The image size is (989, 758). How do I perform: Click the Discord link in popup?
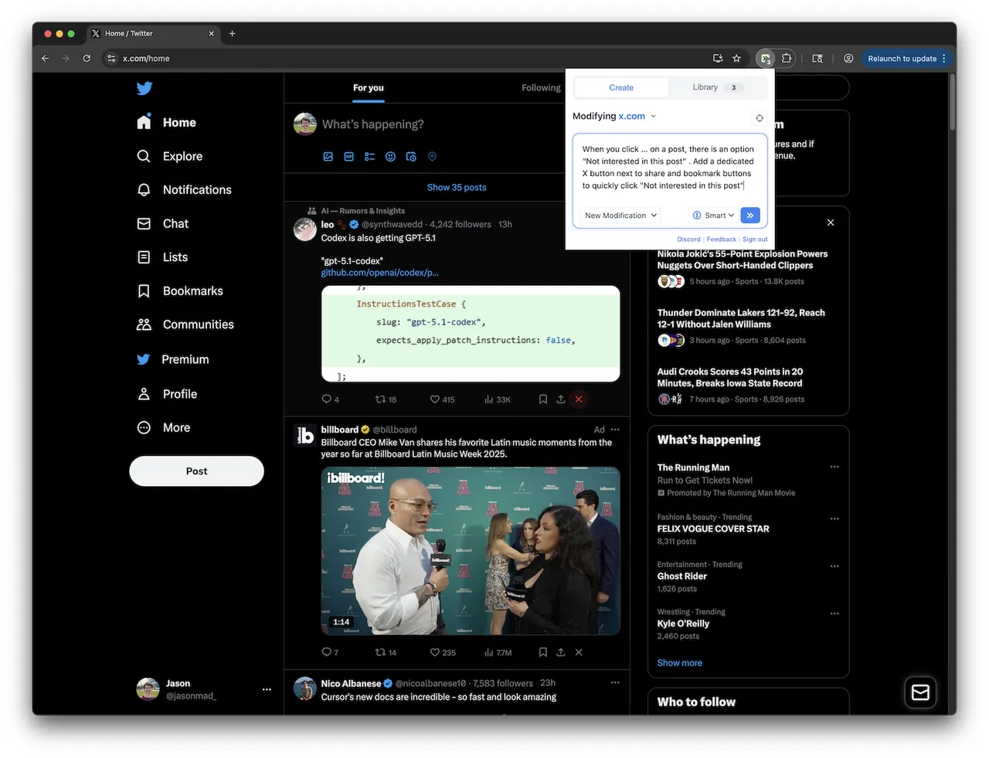688,240
